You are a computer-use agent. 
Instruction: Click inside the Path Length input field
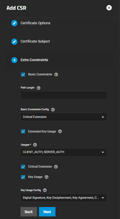point(64,95)
